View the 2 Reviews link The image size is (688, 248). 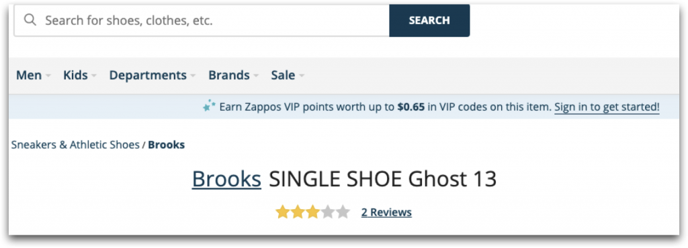386,212
